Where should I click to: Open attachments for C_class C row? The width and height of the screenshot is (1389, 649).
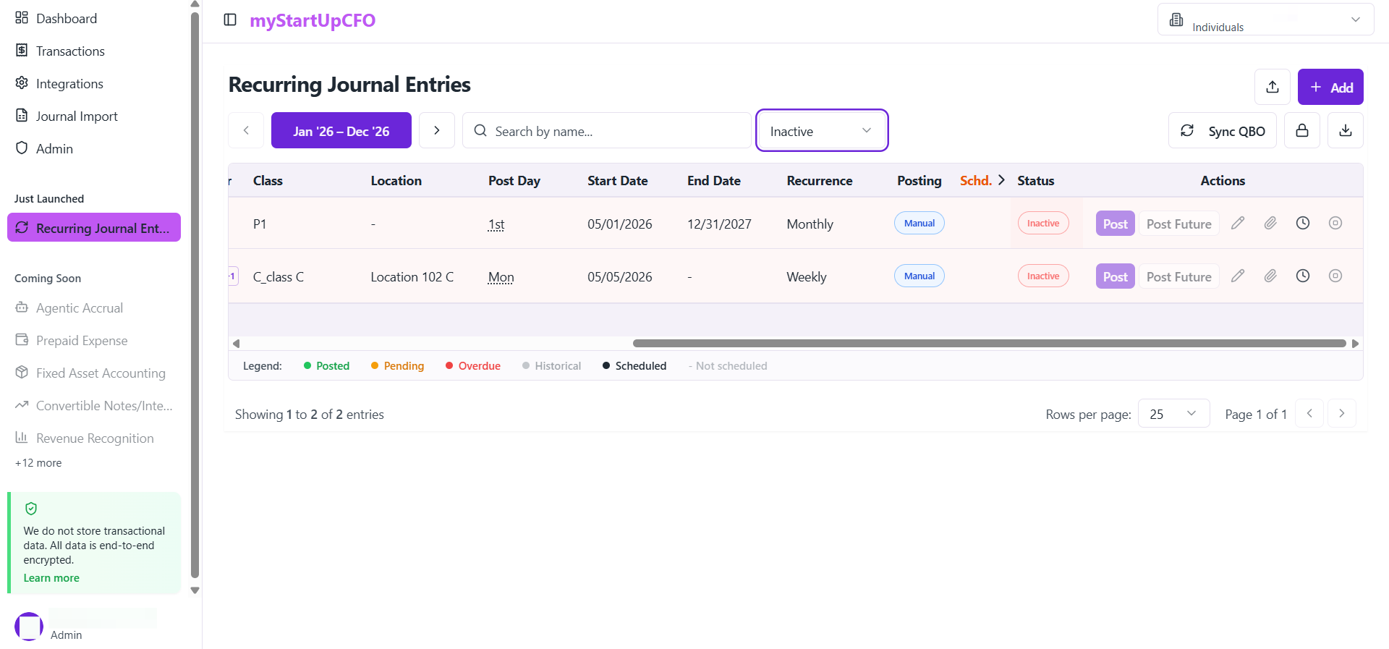[1270, 276]
